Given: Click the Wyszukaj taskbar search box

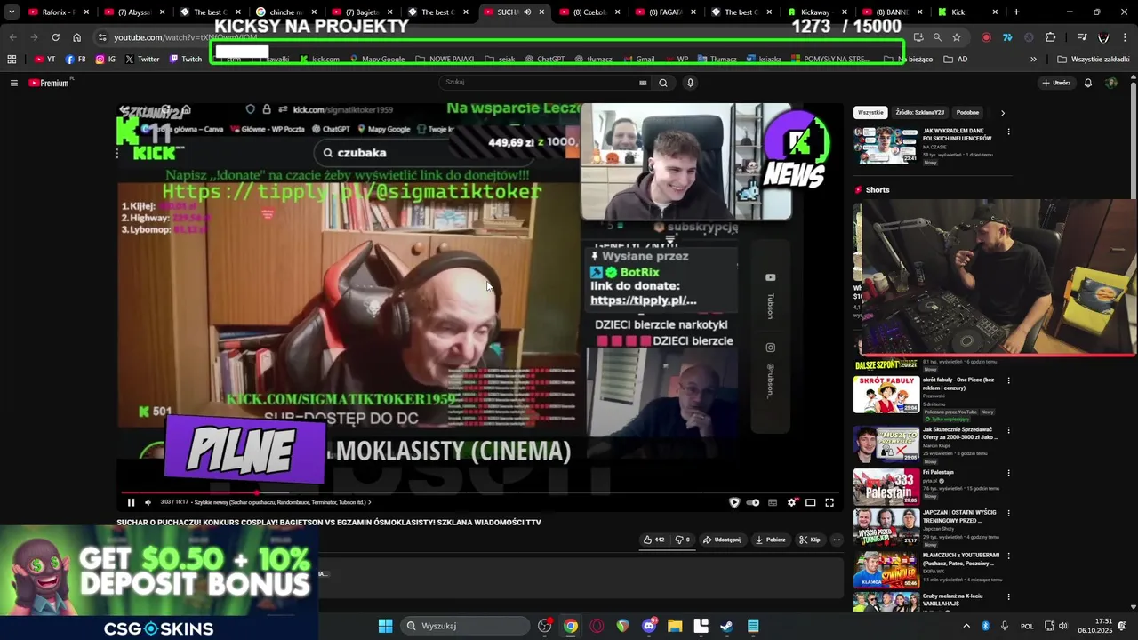Looking at the screenshot, I should point(467,626).
